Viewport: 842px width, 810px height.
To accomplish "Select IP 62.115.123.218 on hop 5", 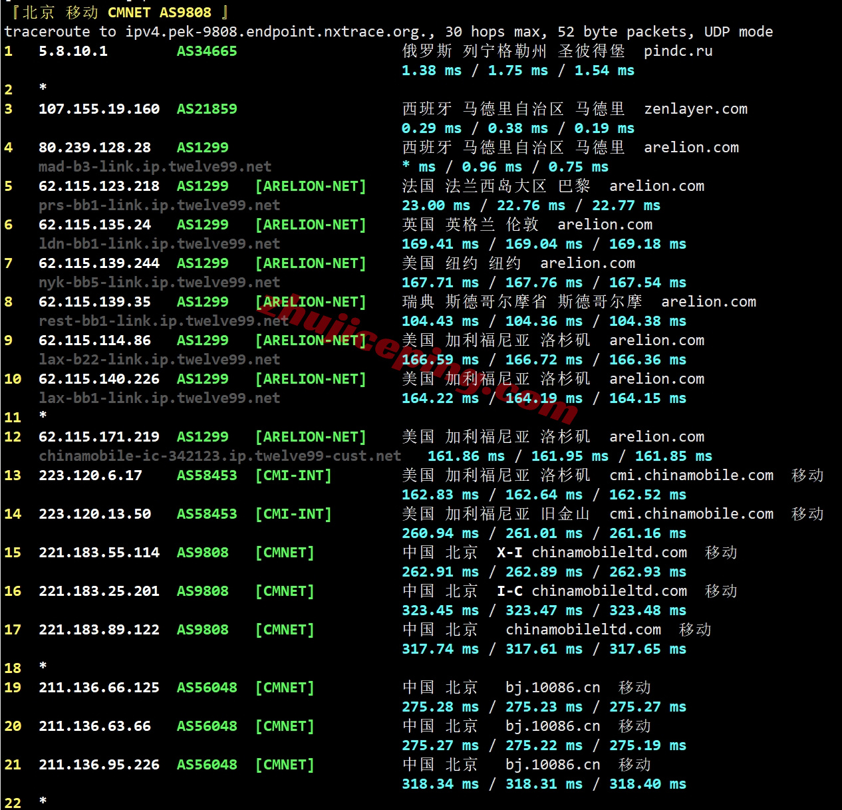I will (x=98, y=186).
